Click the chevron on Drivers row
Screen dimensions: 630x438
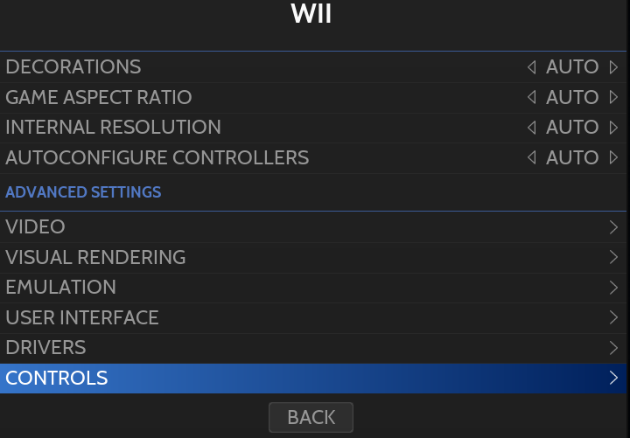614,348
